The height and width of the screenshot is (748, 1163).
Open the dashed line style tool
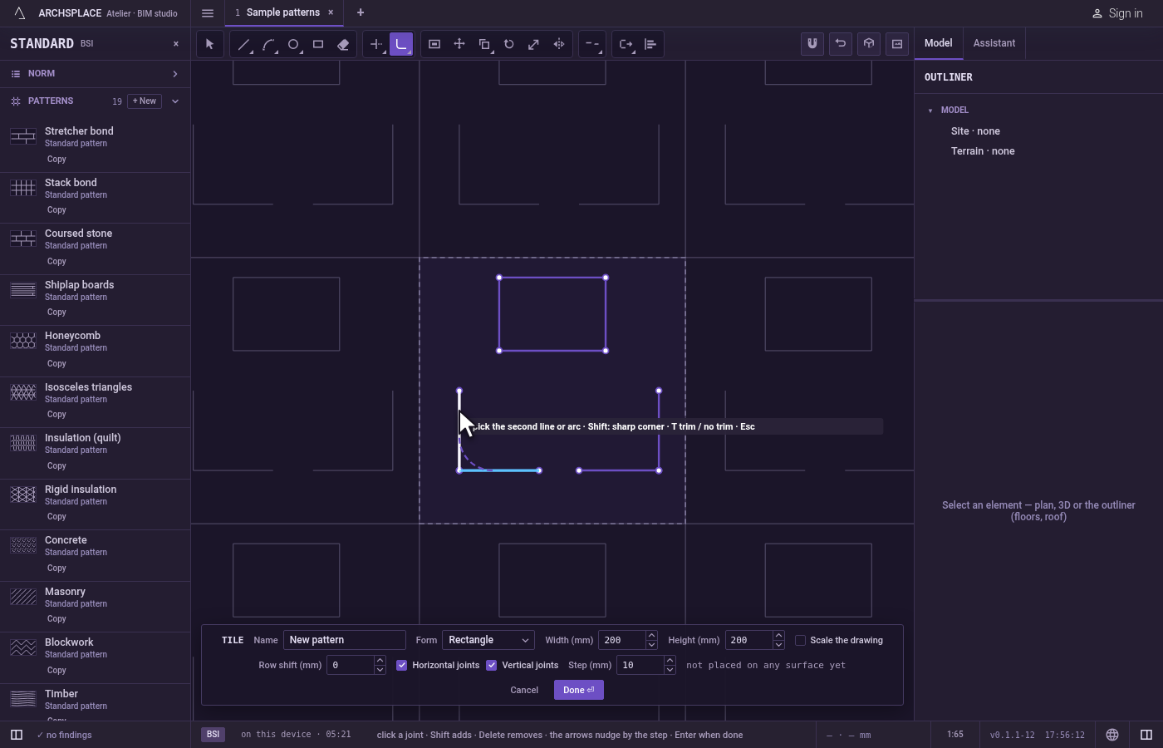[x=592, y=44]
